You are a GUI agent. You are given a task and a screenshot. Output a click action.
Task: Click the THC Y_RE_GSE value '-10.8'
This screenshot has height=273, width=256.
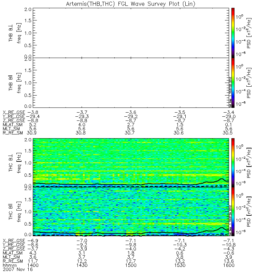(229, 245)
